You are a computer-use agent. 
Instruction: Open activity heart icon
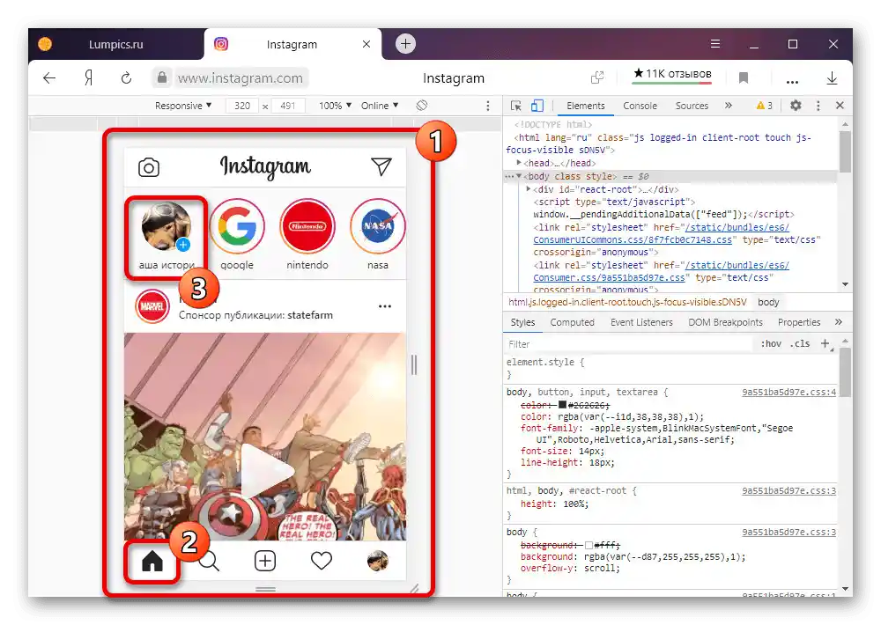click(322, 561)
